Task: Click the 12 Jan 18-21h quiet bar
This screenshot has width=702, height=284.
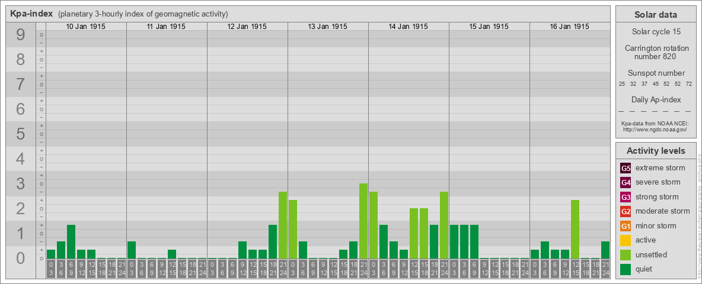Action: pos(273,241)
